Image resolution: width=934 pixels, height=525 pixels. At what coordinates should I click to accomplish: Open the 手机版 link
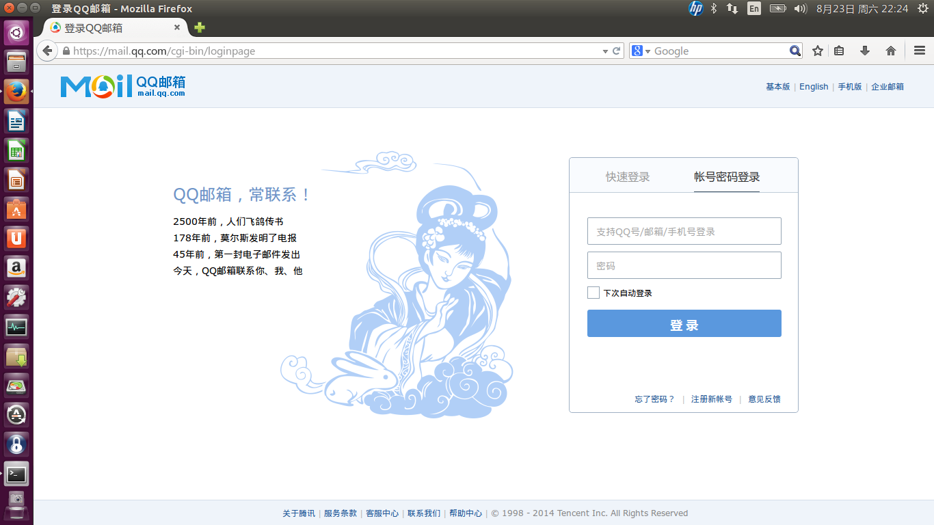pyautogui.click(x=850, y=87)
